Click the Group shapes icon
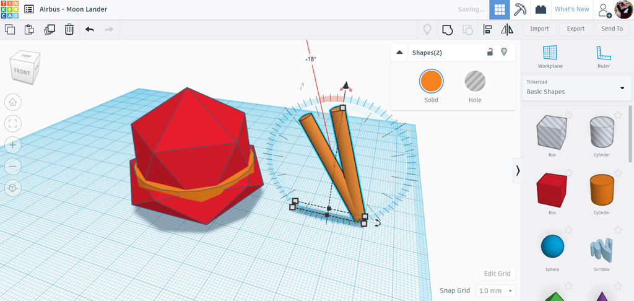This screenshot has height=301, width=634. tap(447, 30)
